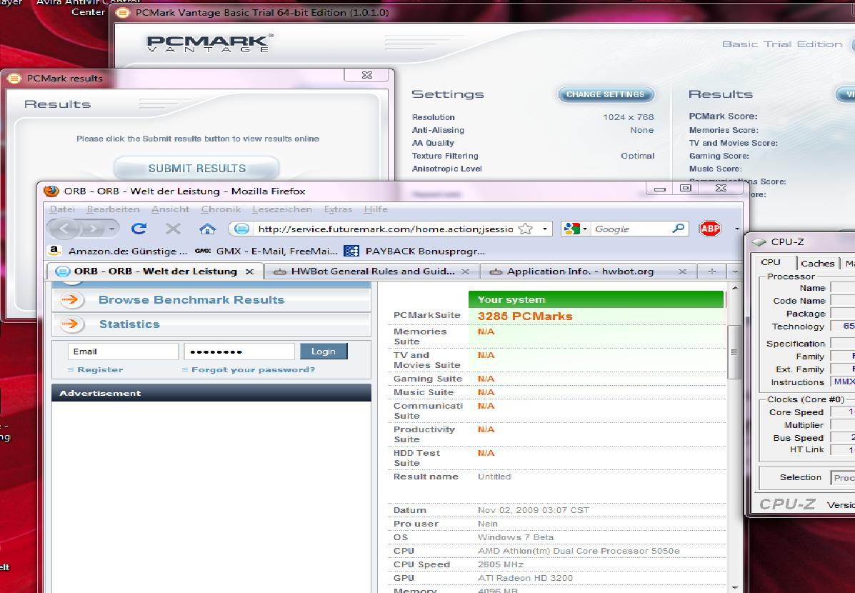Click the Forgot your password link

253,369
